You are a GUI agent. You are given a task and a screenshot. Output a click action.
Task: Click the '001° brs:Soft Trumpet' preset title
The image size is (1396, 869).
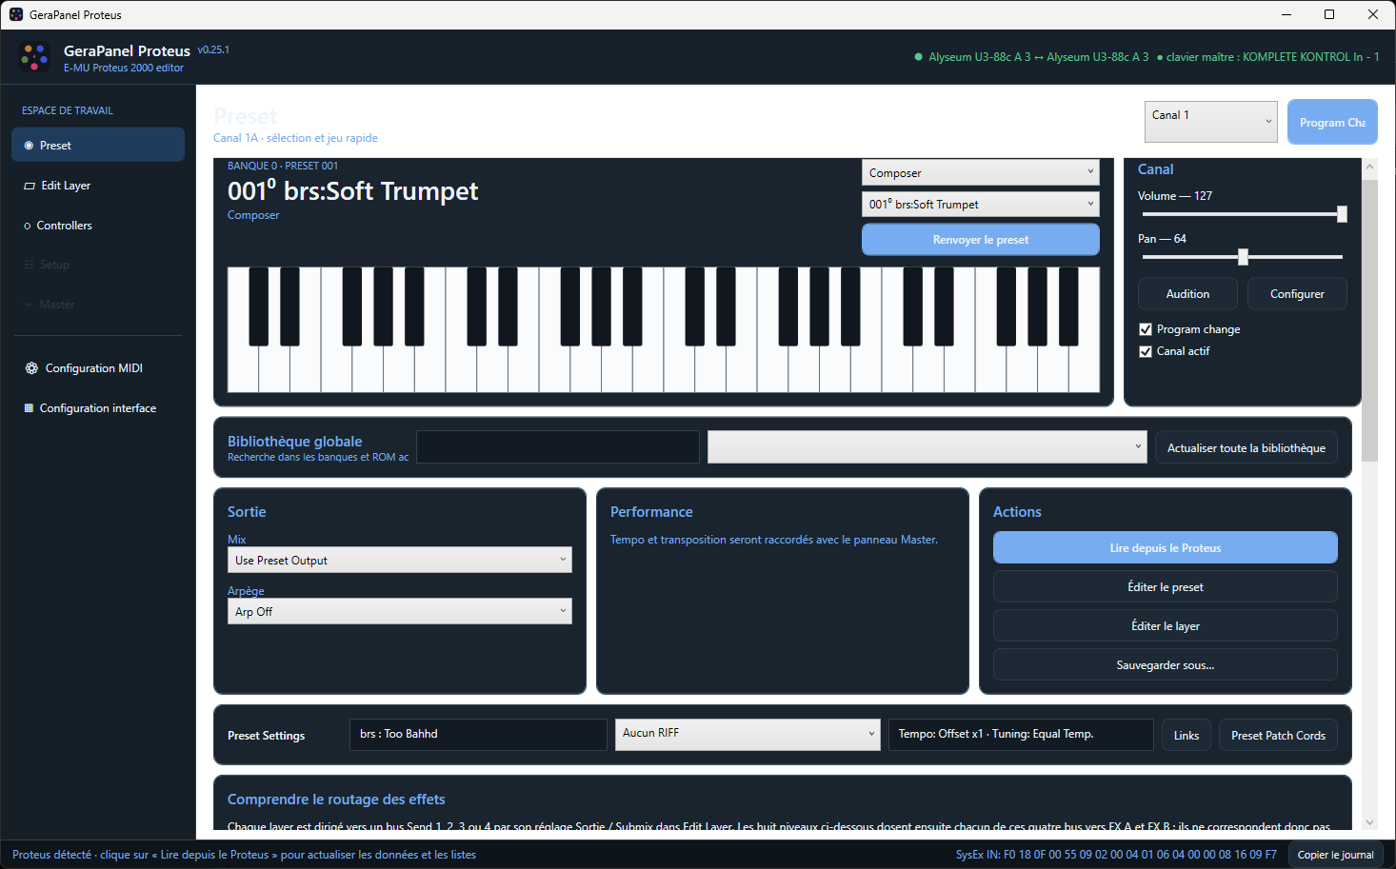point(352,191)
